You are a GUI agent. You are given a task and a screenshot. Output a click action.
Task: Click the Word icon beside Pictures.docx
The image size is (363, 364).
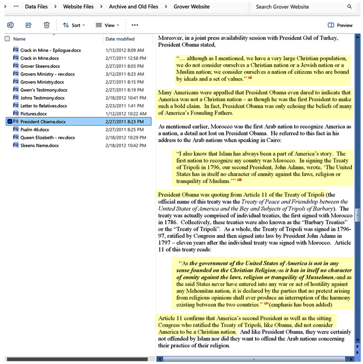15,114
